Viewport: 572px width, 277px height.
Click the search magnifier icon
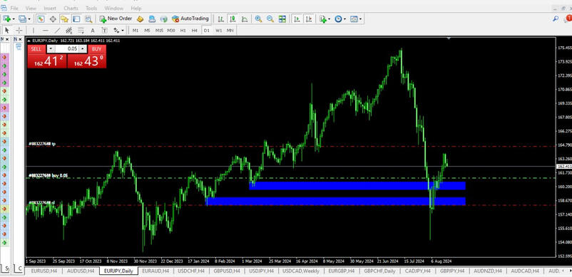(556, 19)
